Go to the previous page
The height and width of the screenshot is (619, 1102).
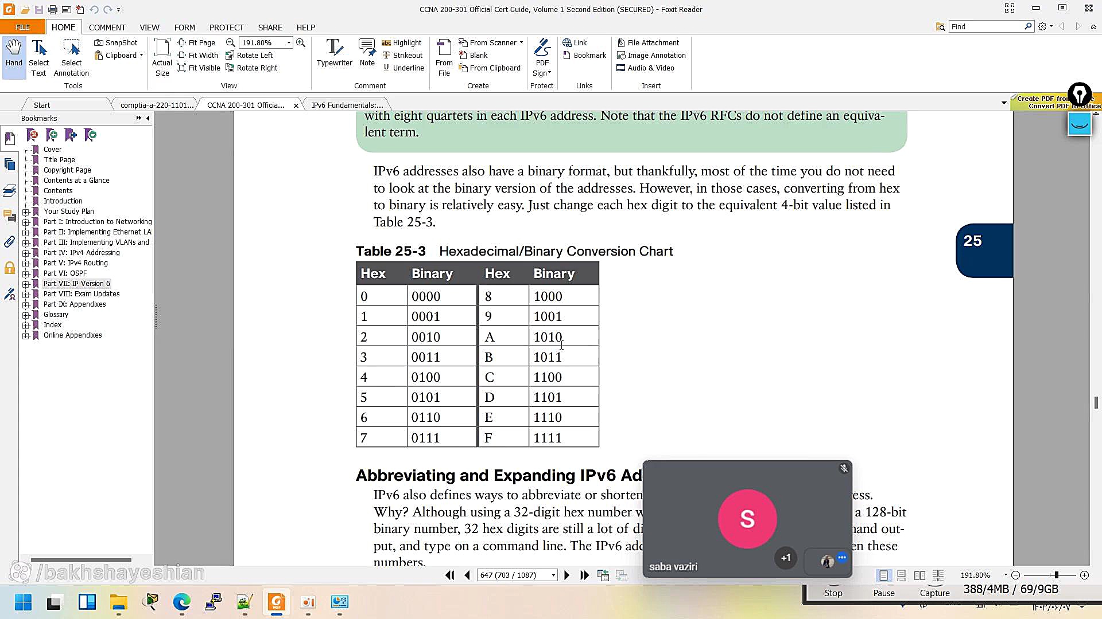[467, 575]
